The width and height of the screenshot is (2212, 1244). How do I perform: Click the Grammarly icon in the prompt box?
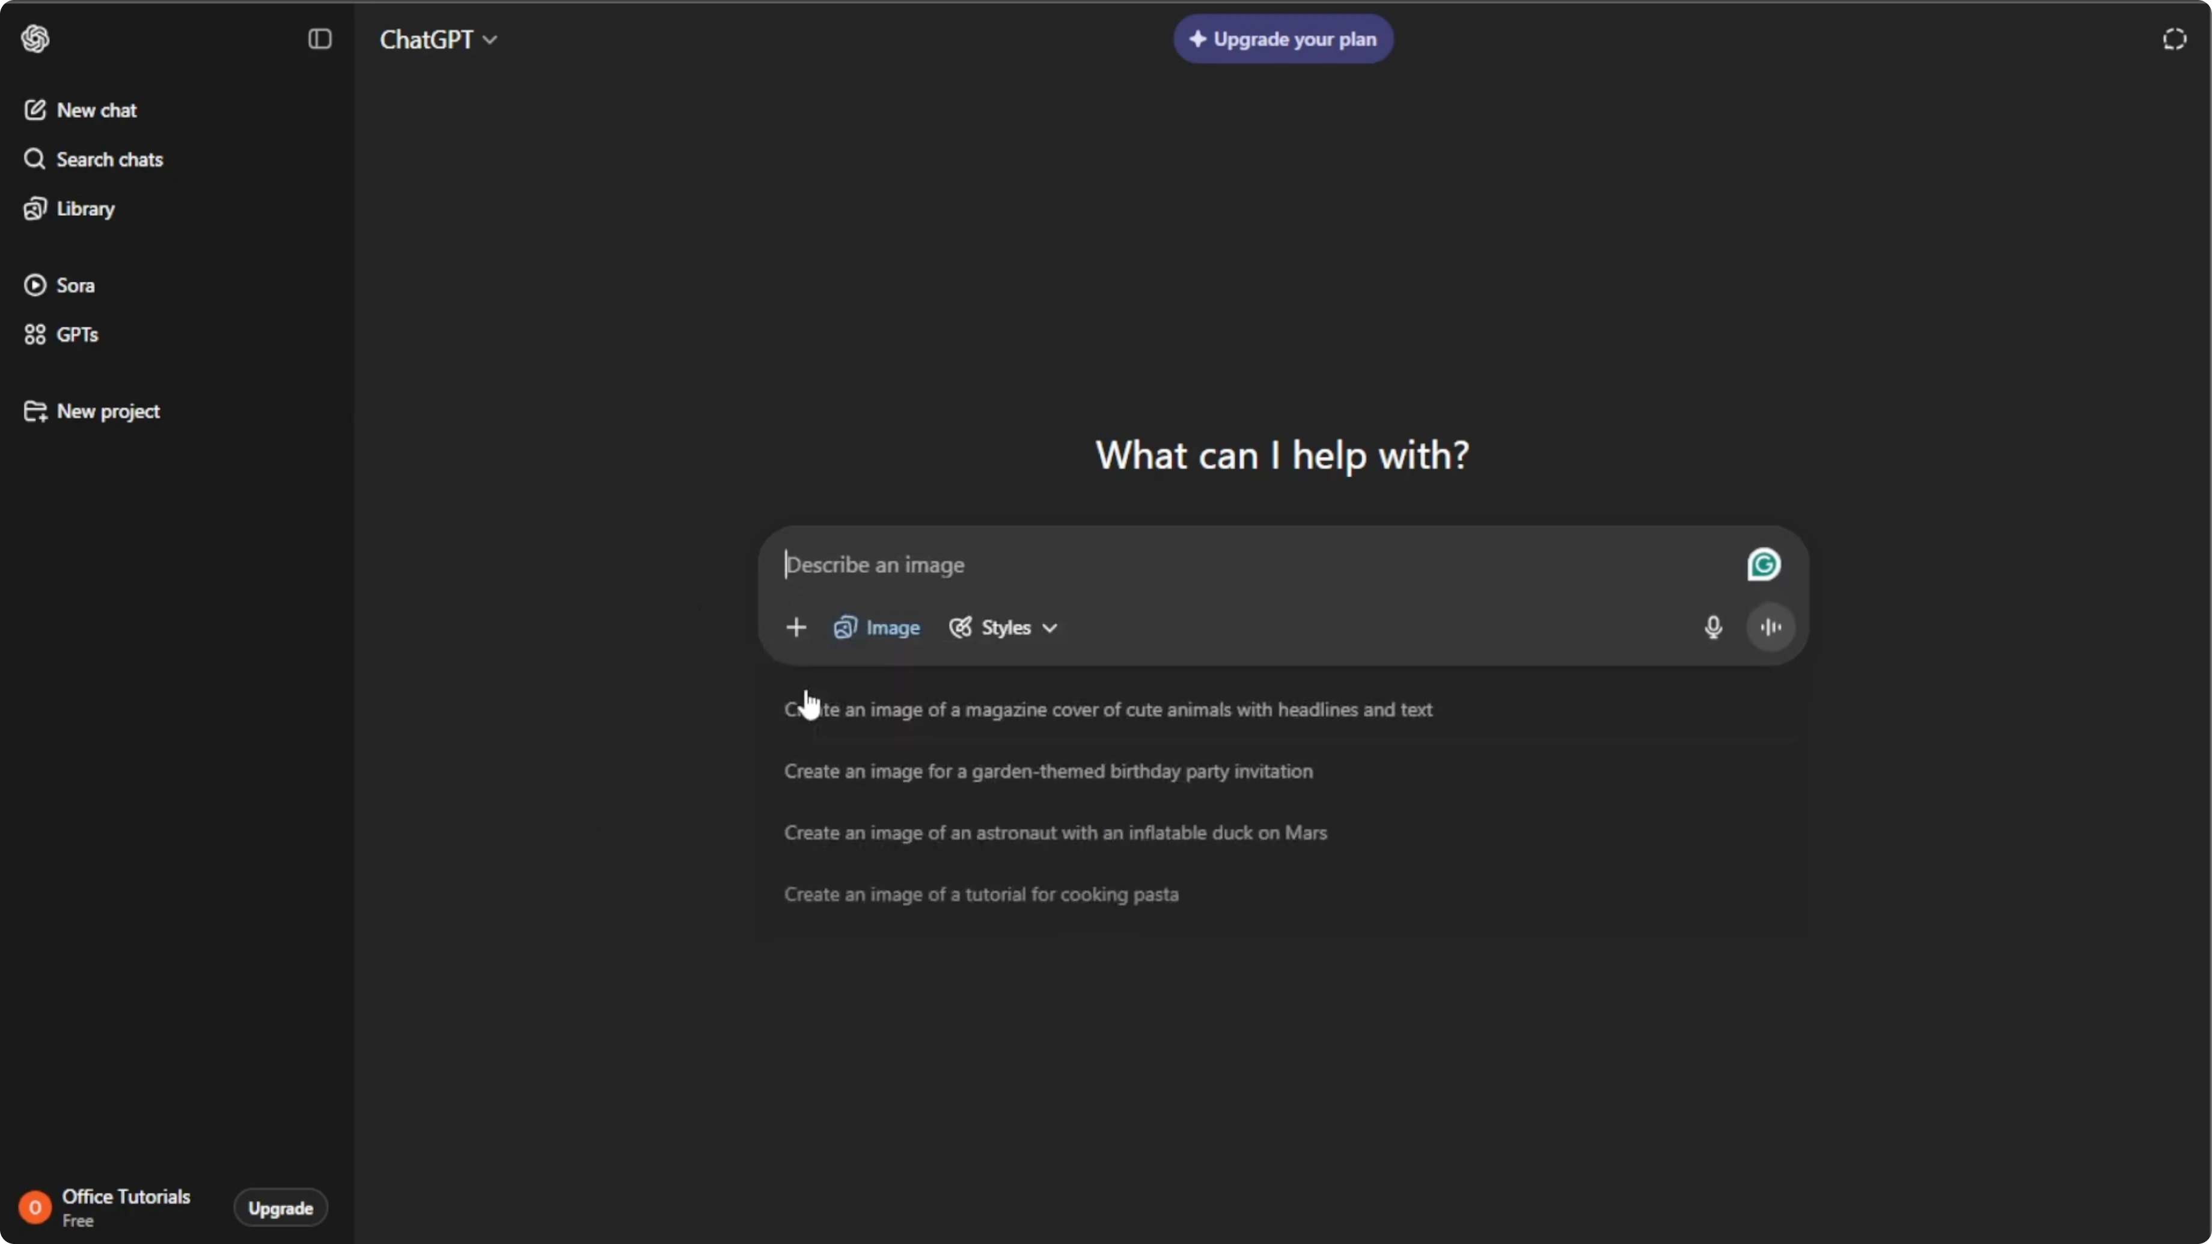pyautogui.click(x=1764, y=565)
